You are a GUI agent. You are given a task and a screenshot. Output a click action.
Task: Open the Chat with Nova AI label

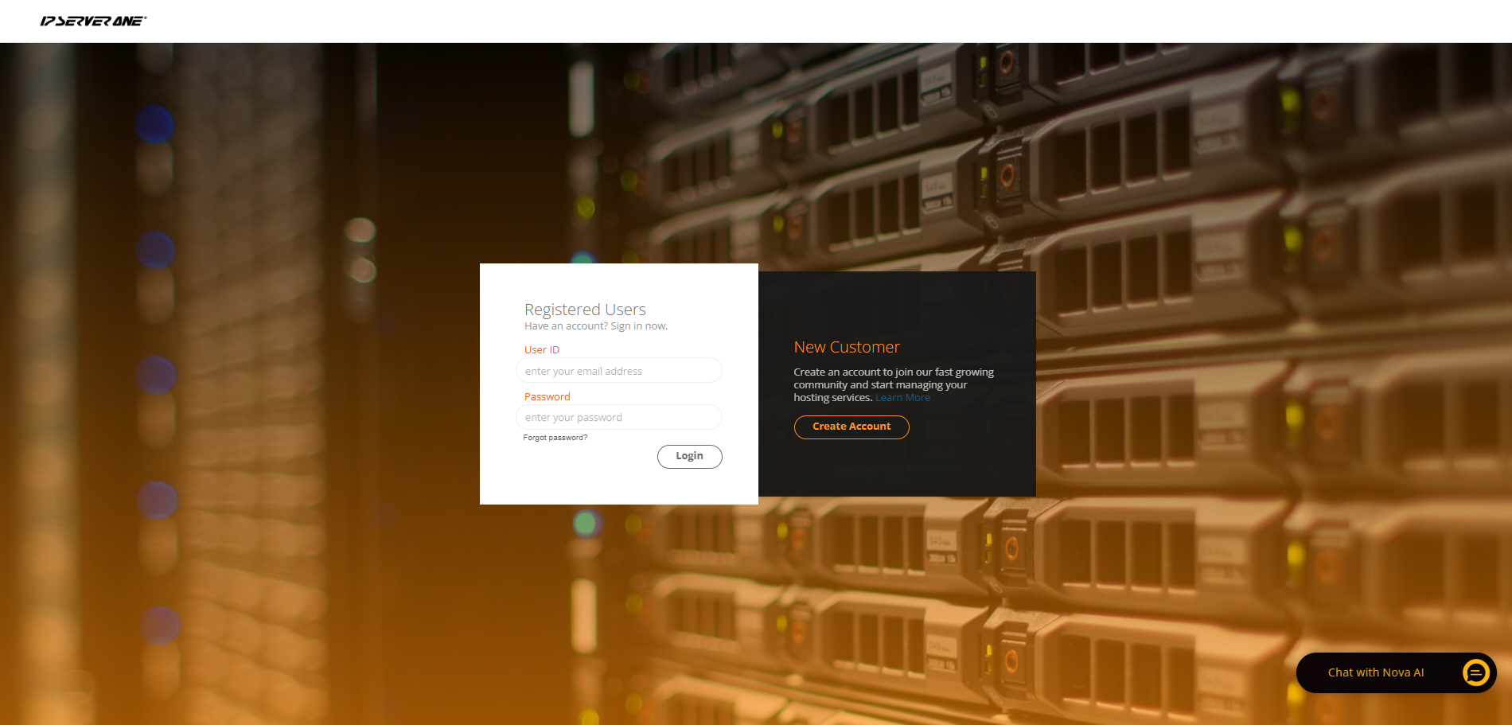[x=1376, y=672]
